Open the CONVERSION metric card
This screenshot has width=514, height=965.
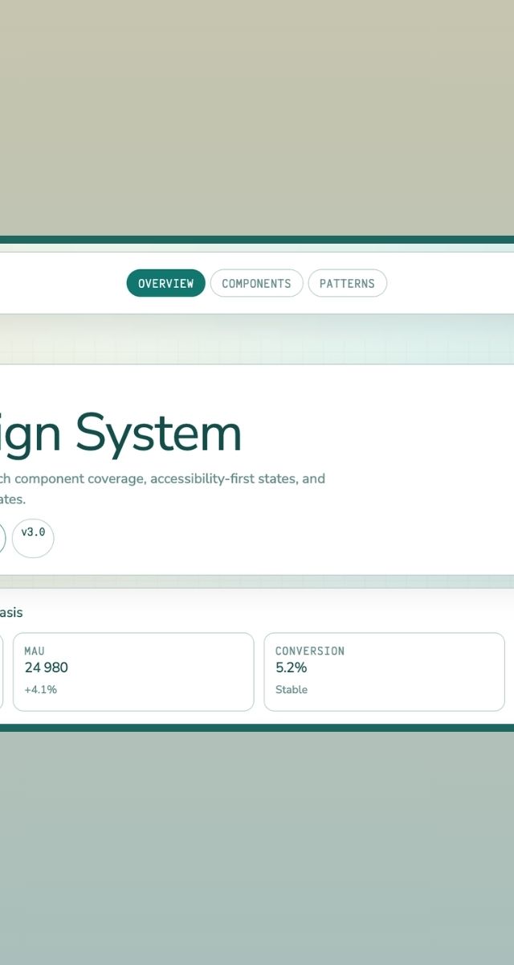pos(384,671)
